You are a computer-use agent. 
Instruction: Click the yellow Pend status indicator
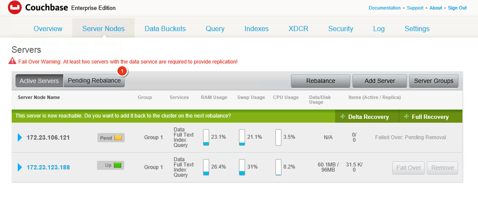[x=118, y=137]
